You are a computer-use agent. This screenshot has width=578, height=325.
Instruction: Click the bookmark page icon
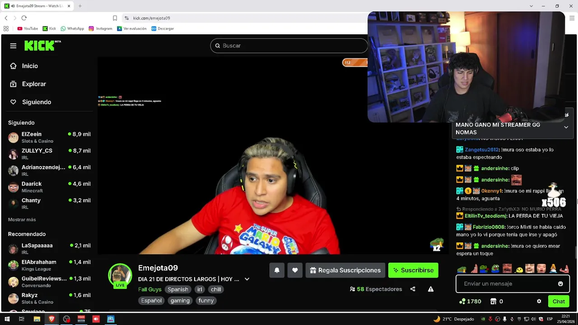pyautogui.click(x=115, y=18)
